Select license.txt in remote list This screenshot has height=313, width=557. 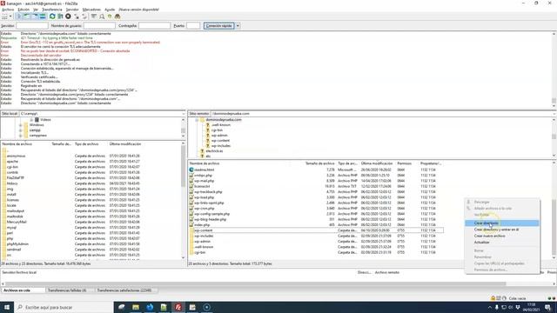click(202, 186)
